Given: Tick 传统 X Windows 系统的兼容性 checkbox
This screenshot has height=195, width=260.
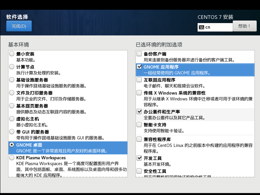Looking at the screenshot, I should click(139, 93).
